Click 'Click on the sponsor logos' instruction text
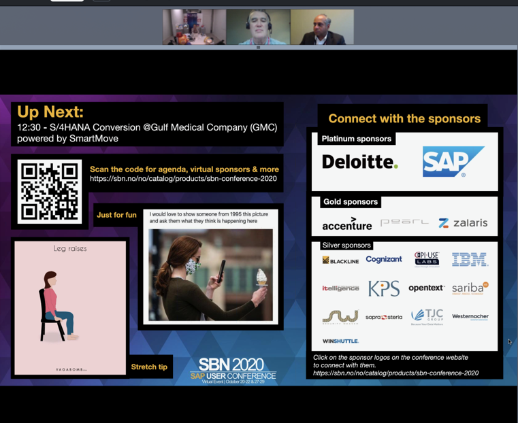Screen dimensions: 518x423 coord(391,361)
